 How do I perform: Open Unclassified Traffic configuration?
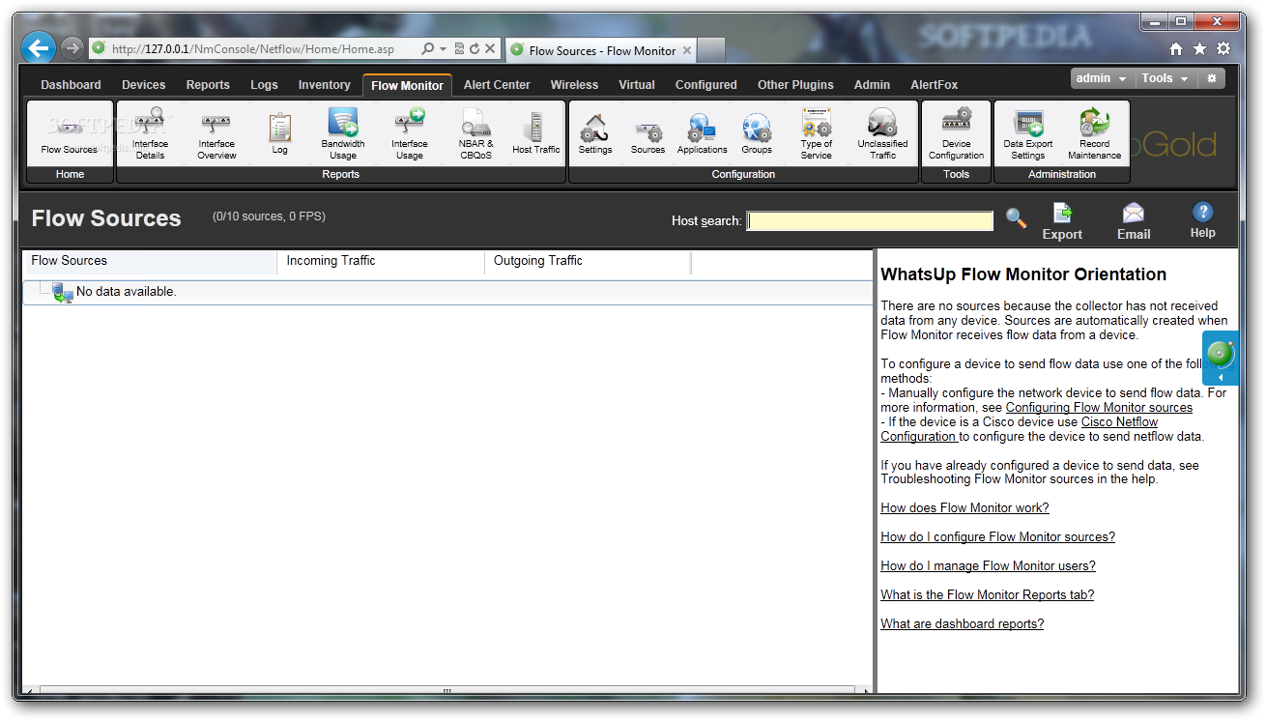click(x=882, y=133)
